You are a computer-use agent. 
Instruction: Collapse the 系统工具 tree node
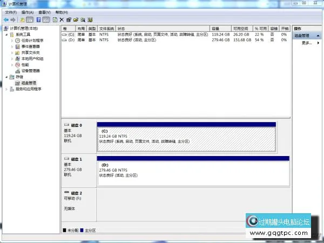[6, 35]
